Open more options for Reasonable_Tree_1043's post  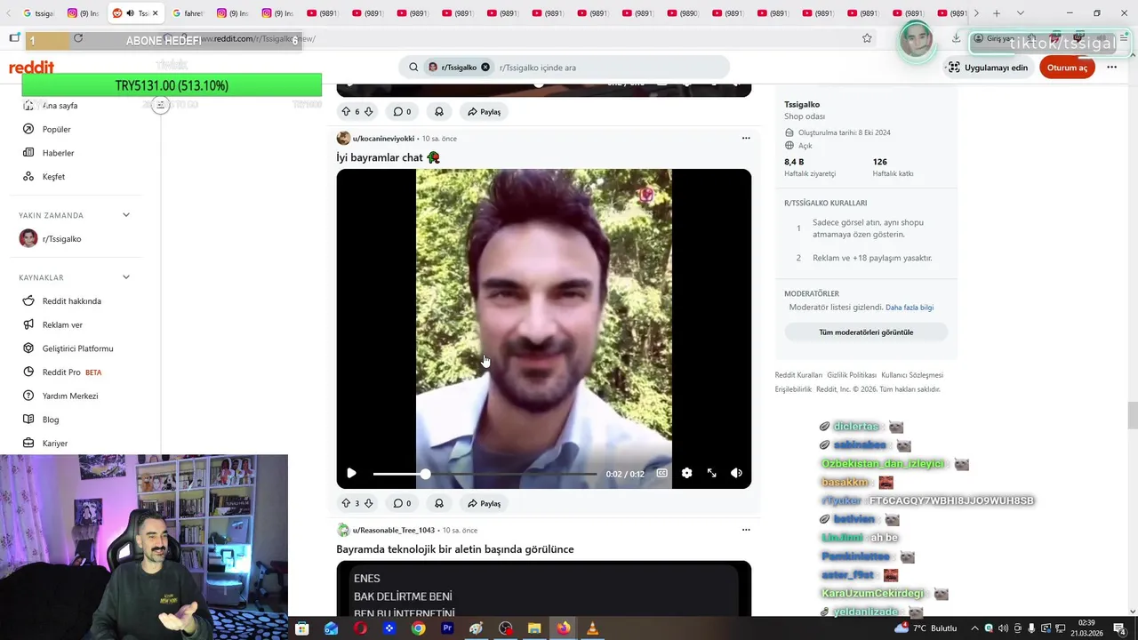coord(746,530)
